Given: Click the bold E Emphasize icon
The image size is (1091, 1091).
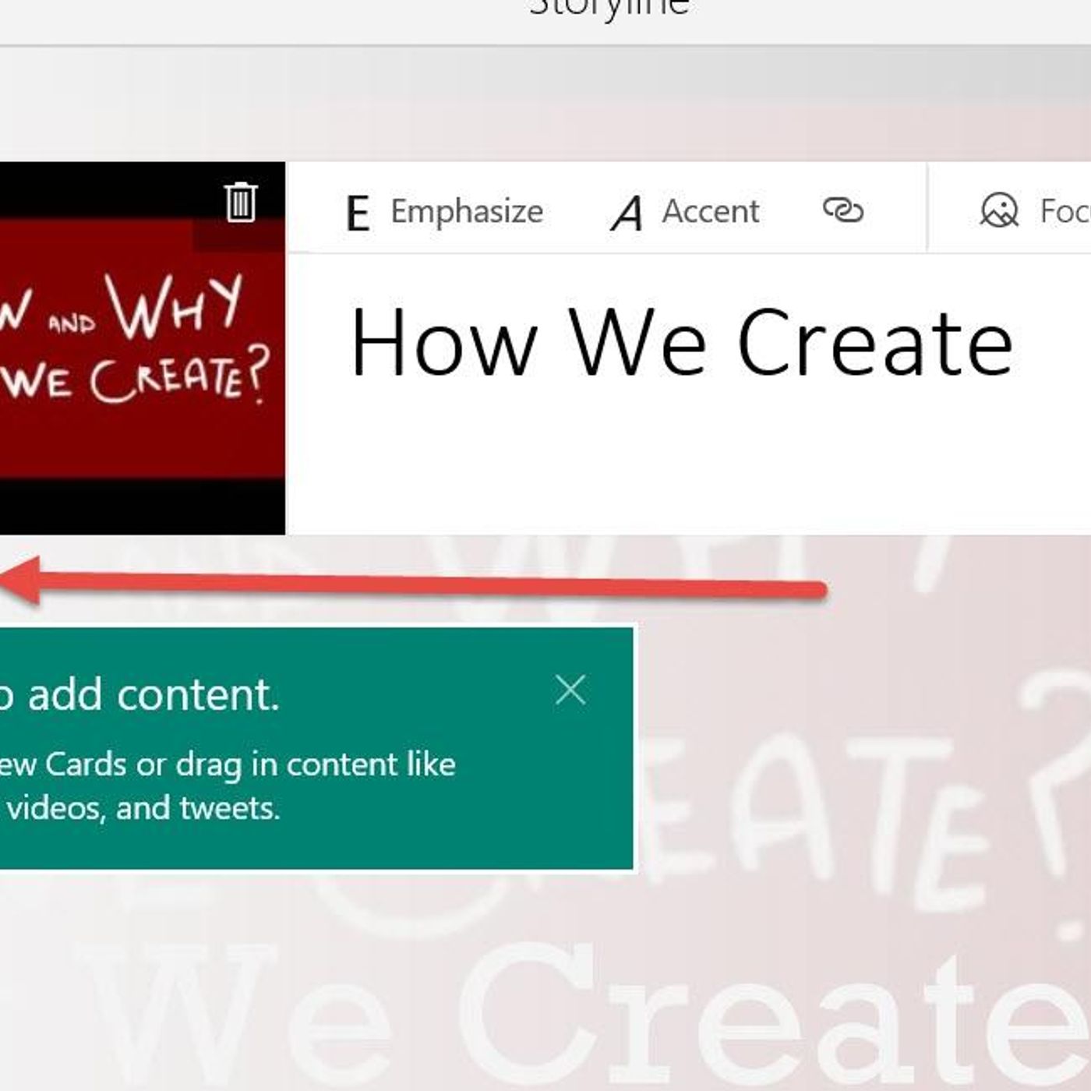Looking at the screenshot, I should [357, 213].
